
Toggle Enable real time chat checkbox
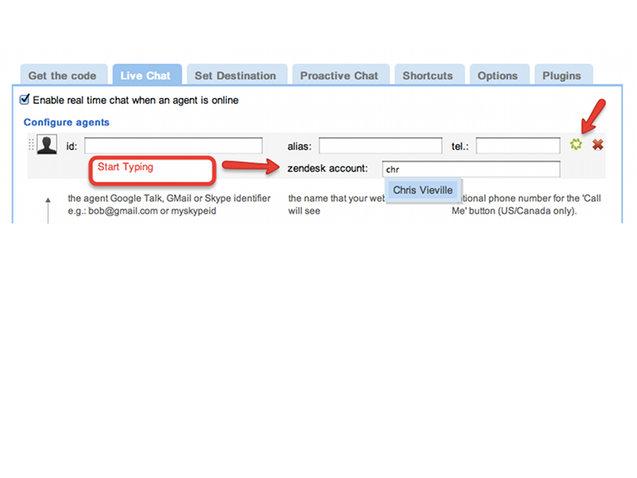(25, 100)
